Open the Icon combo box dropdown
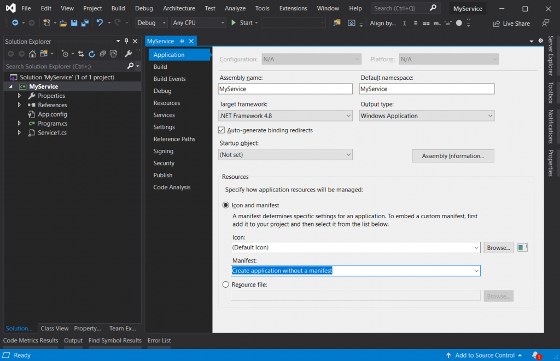 (476, 247)
